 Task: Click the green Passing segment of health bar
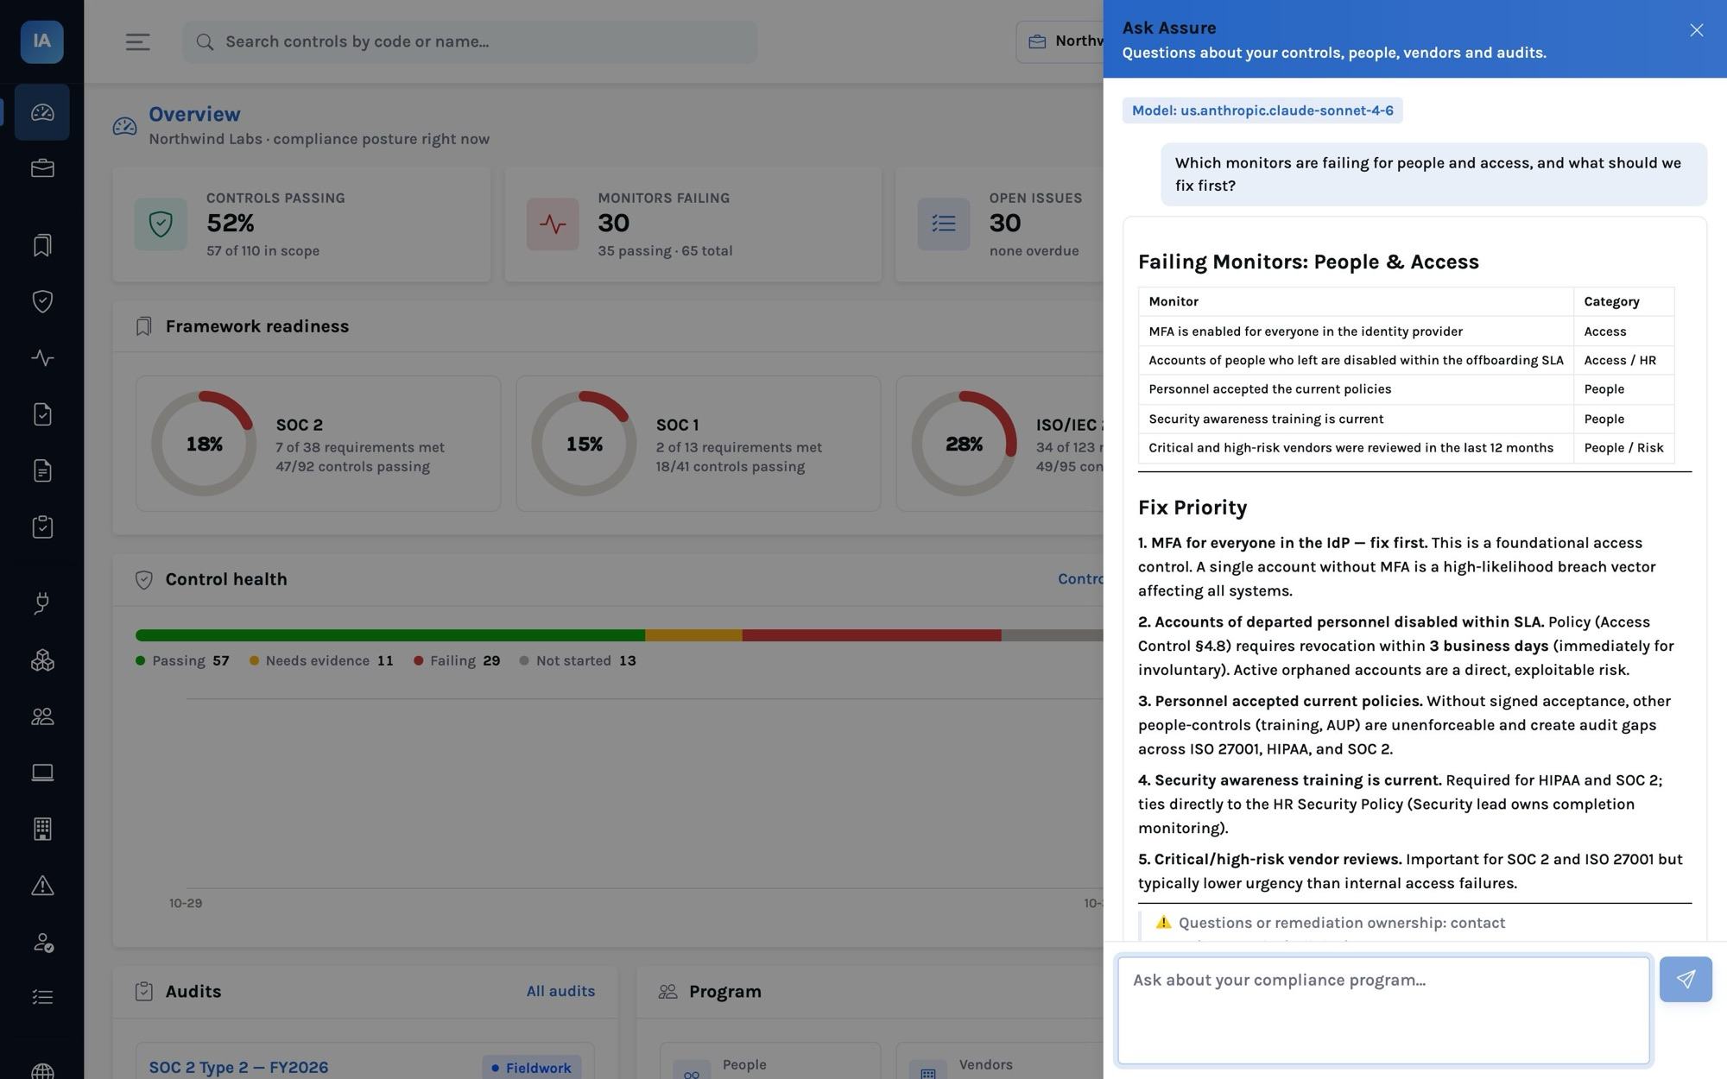390,635
